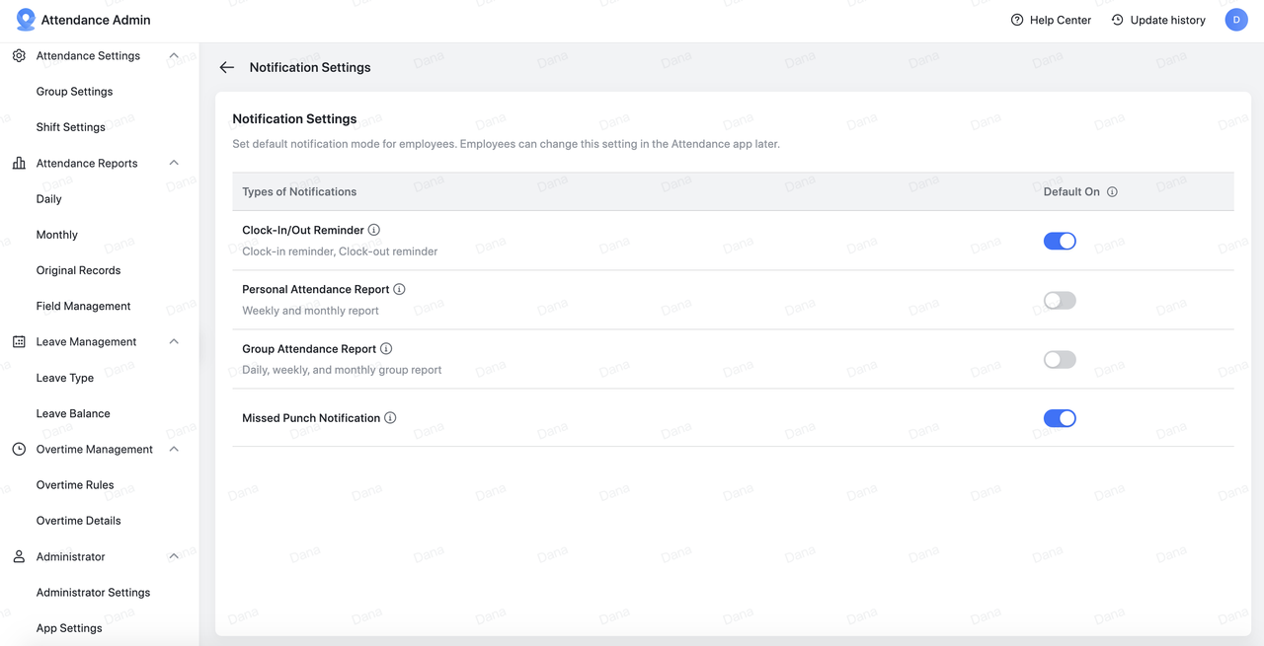Open Shift Settings in the sidebar
This screenshot has width=1264, height=646.
[x=71, y=127]
